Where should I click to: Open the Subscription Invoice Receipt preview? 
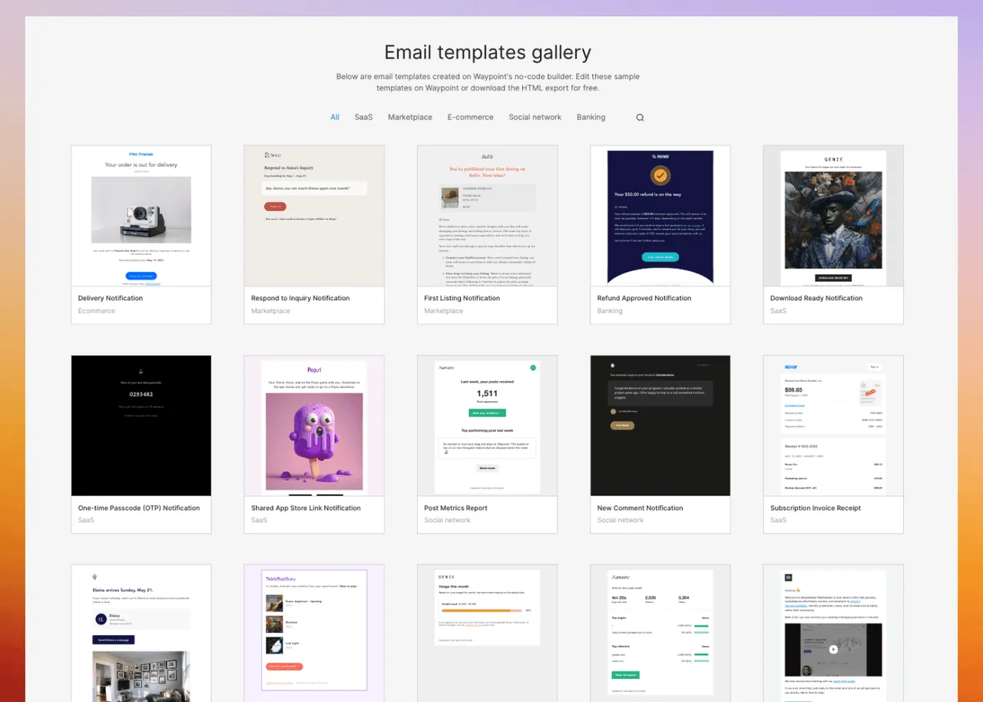point(833,426)
